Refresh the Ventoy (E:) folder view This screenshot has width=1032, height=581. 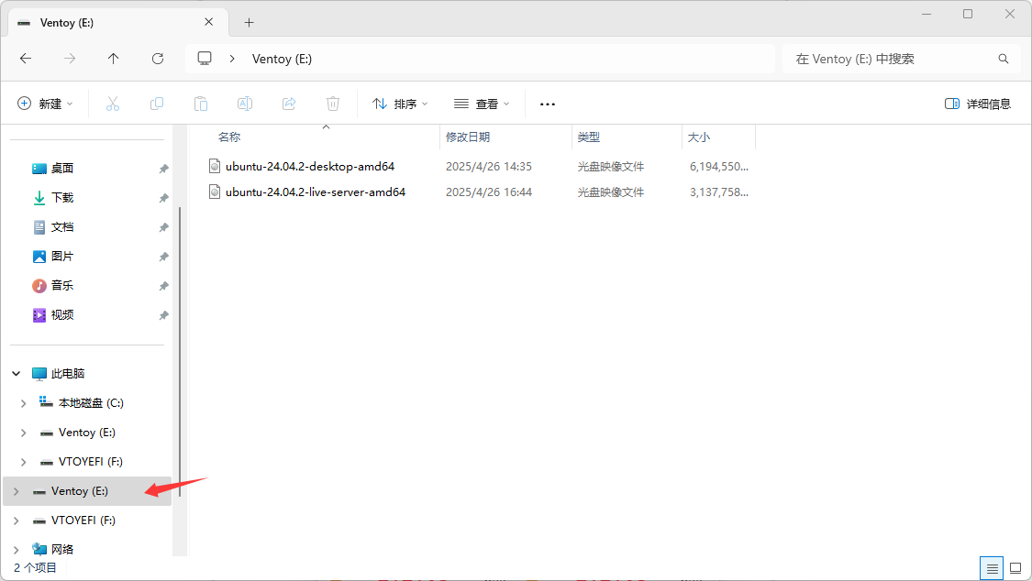[157, 59]
